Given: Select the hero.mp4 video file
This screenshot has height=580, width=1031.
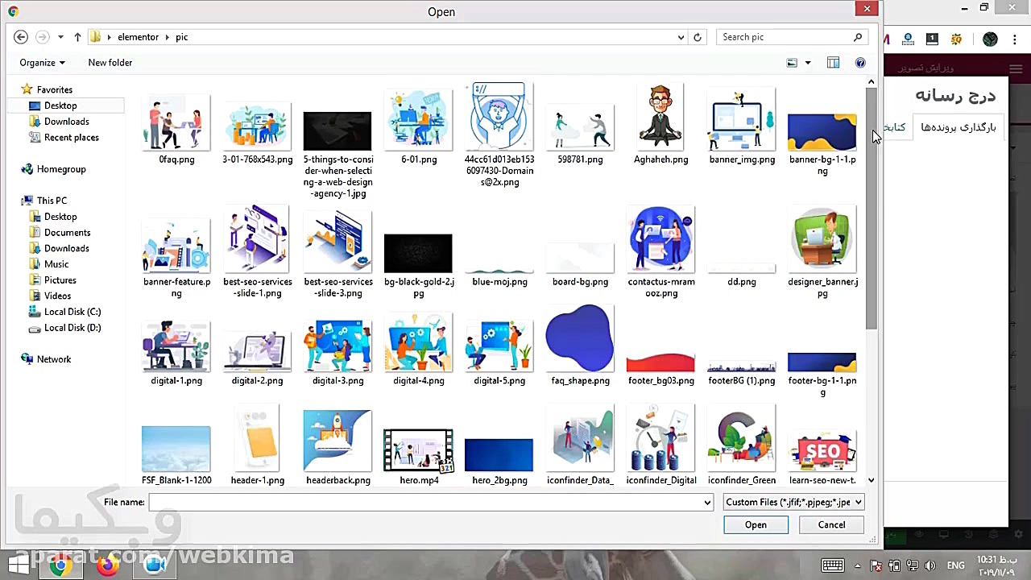Looking at the screenshot, I should [x=419, y=457].
